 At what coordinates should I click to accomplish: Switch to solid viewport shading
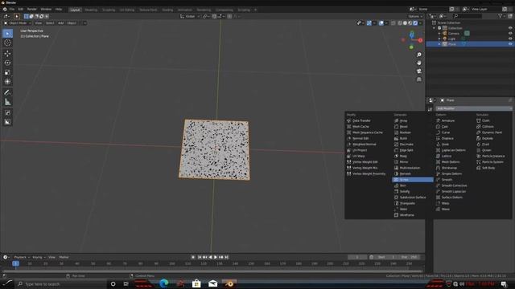click(405, 23)
